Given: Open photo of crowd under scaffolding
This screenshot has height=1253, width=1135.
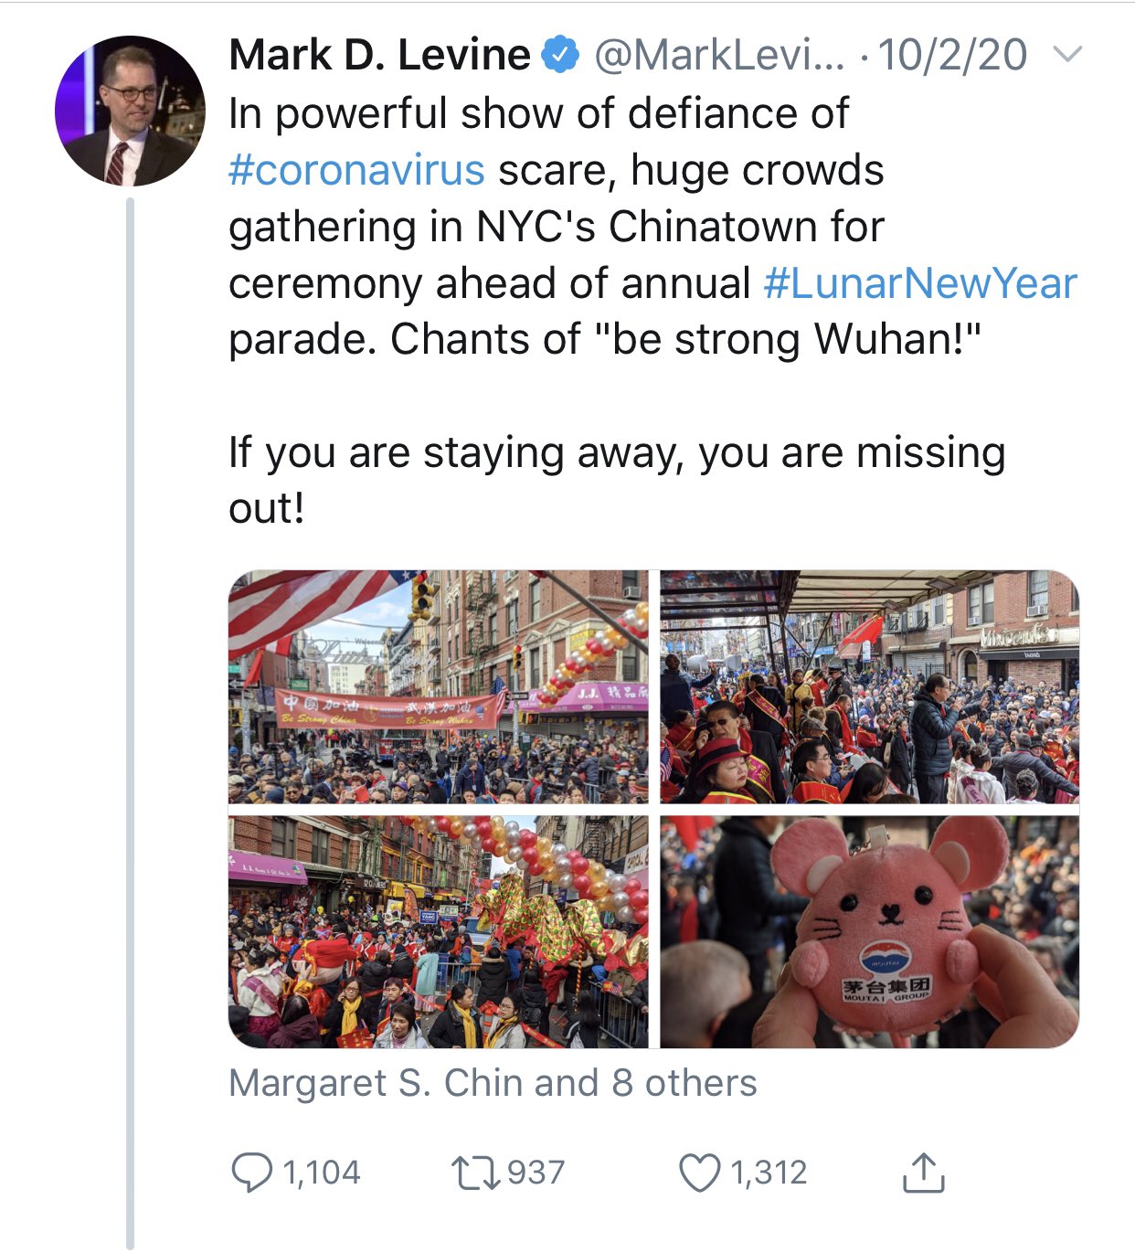Looking at the screenshot, I should 869,686.
